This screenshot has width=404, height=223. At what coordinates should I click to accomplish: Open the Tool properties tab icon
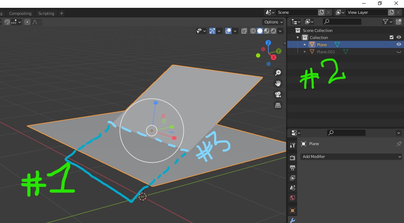(293, 145)
